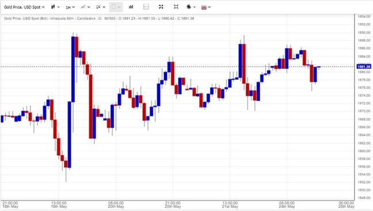Click the '13:00:00 21st May' time axis label
The width and height of the screenshot is (373, 211).
230,205
